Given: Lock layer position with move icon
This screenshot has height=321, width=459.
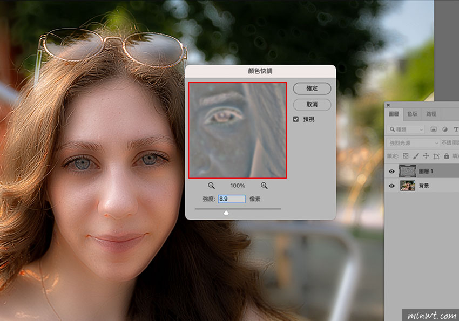Looking at the screenshot, I should [x=426, y=156].
